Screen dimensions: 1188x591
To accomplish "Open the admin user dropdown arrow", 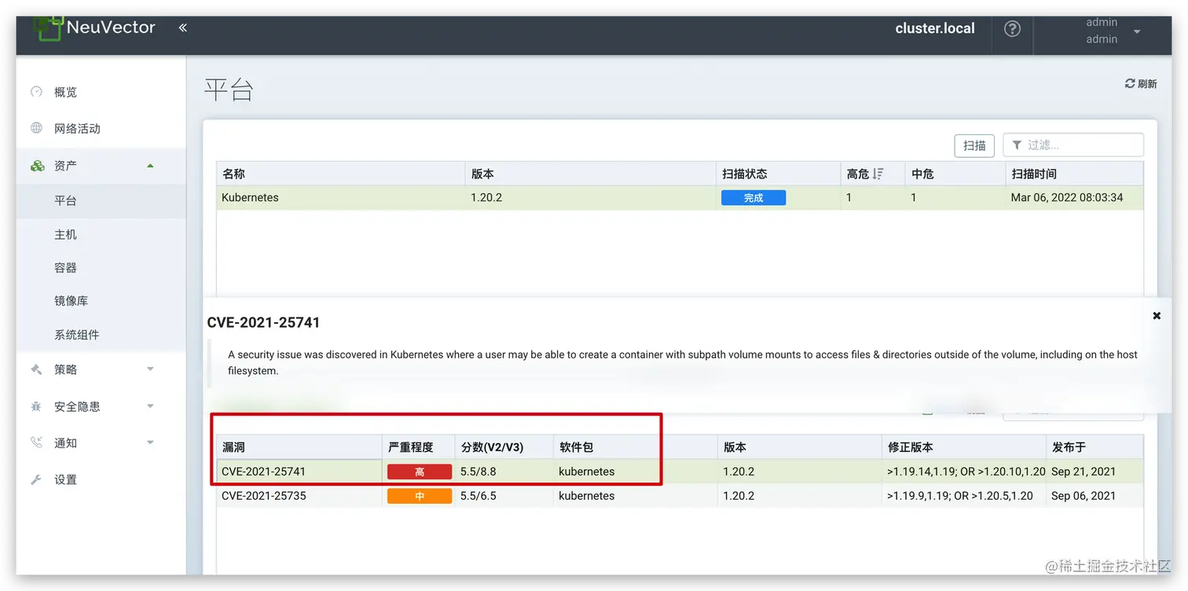I will 1136,31.
